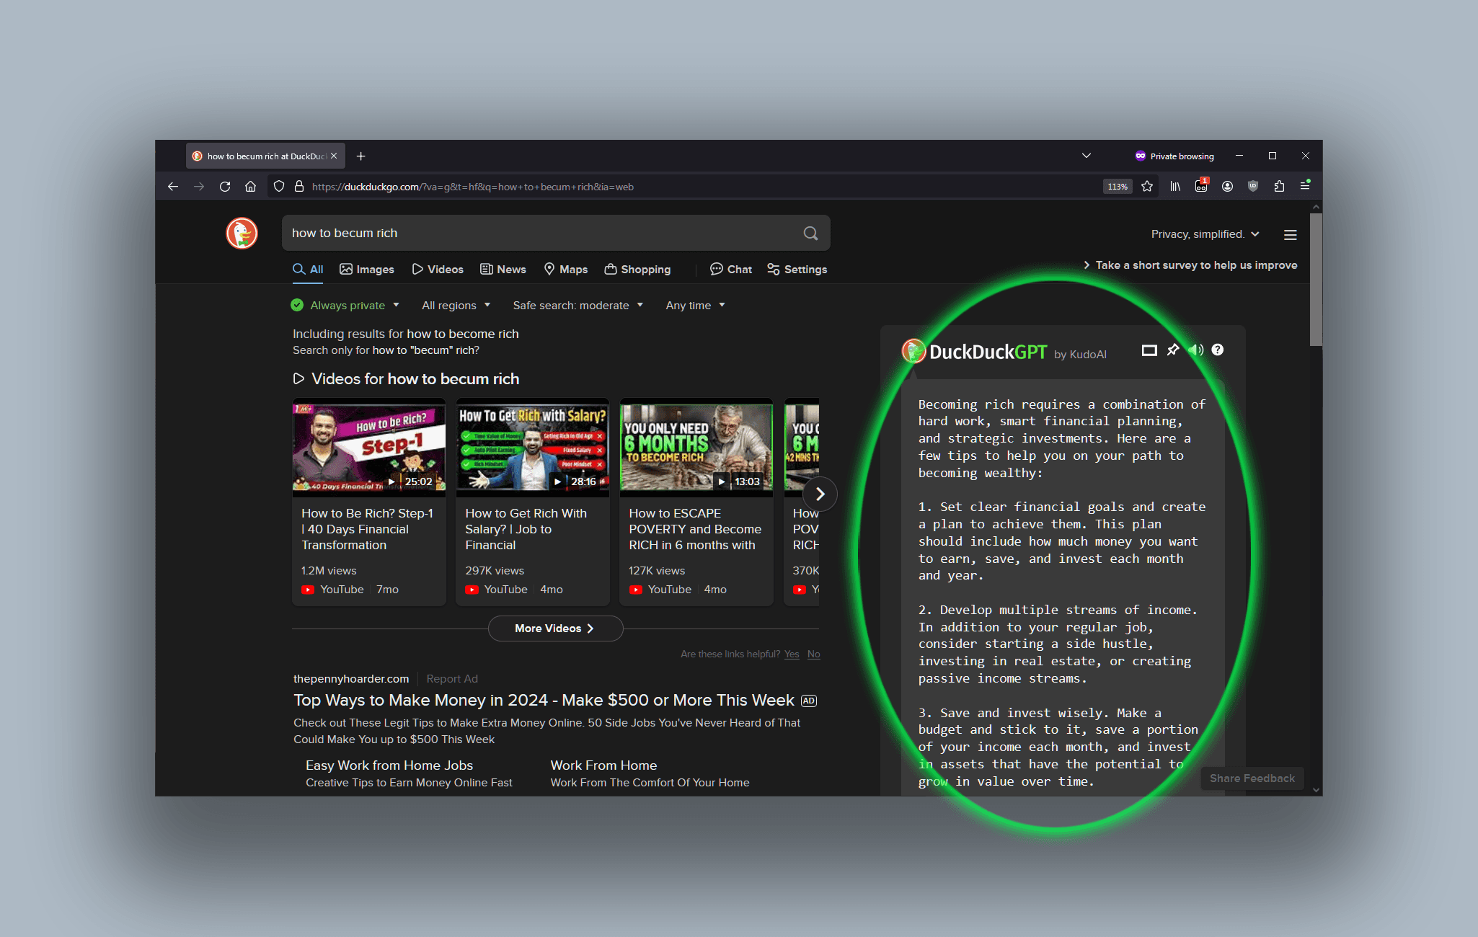Open the uBlock Origin shield icon
Image resolution: width=1478 pixels, height=937 pixels.
coord(1253,186)
